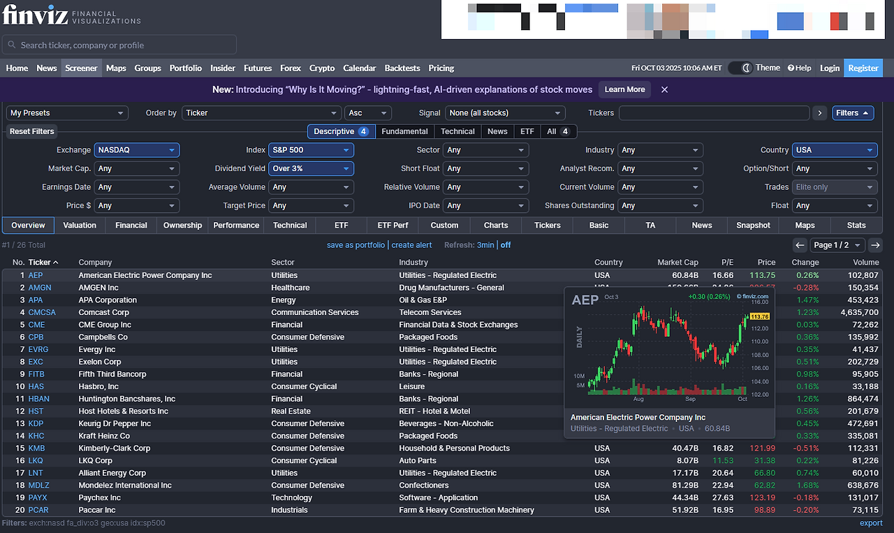Sort by the Market Cap column header
Screen dimensions: 894x533
tap(677, 263)
